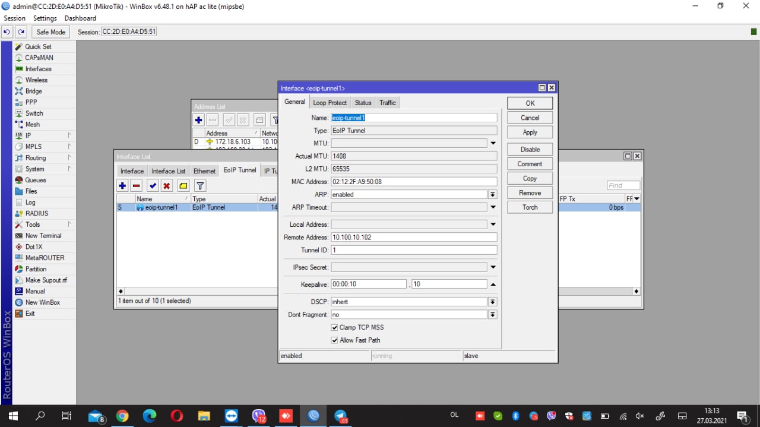Click Exit in sidebar

tap(30, 314)
